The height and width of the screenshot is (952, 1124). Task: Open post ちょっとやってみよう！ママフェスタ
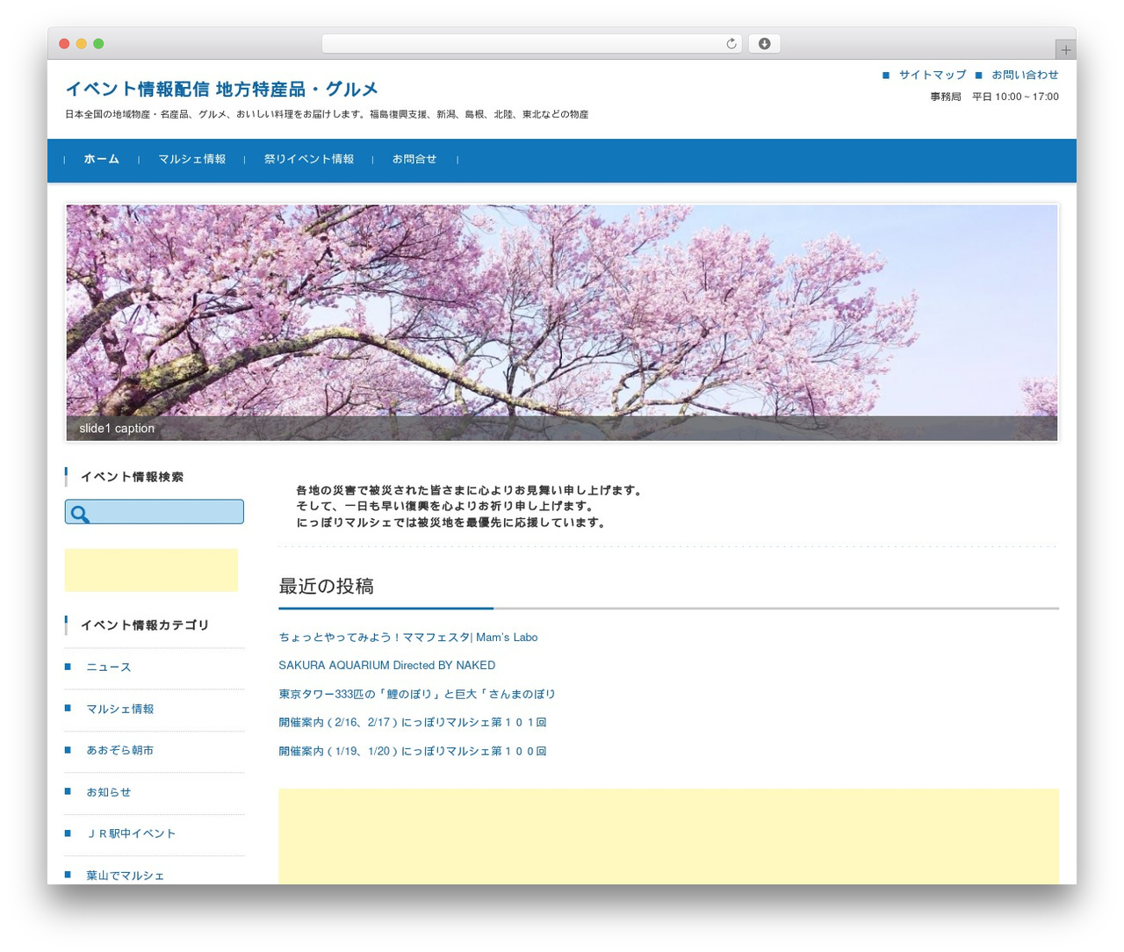408,638
